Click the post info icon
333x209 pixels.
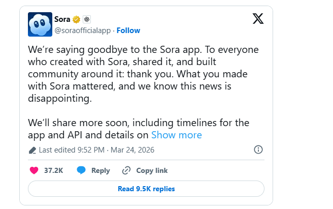coord(258,150)
